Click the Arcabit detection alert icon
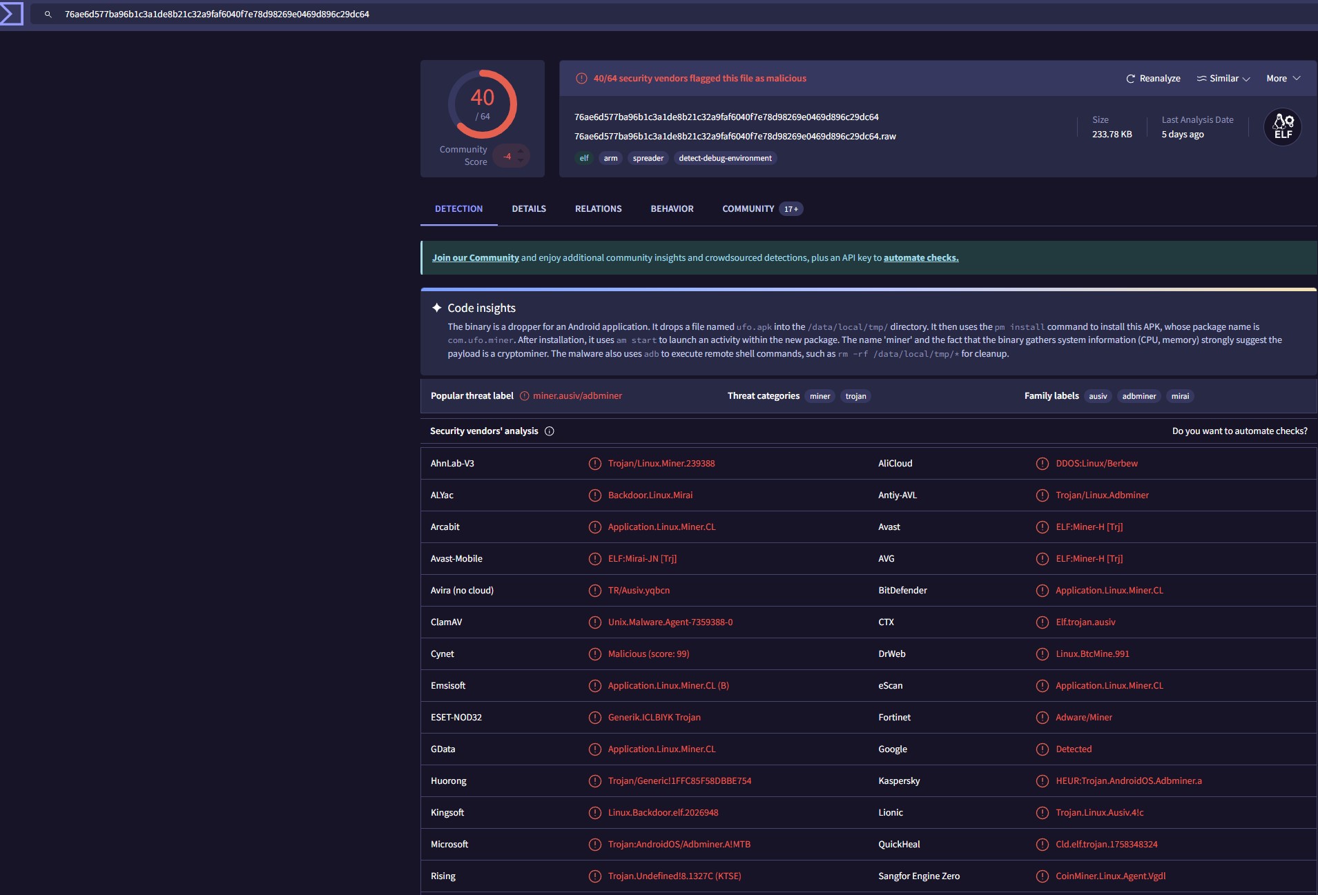 594,527
